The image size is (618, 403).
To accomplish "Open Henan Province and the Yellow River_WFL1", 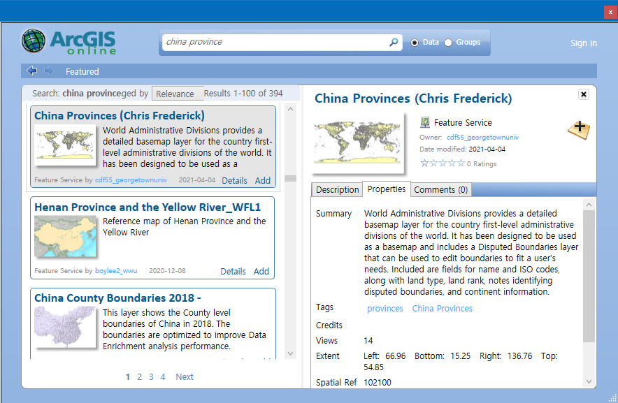I will 148,207.
